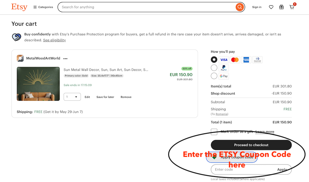Viewport: 309px width, 182px height.
Task: Open the MetalWoodArtWorld shop name
Action: [x=43, y=58]
